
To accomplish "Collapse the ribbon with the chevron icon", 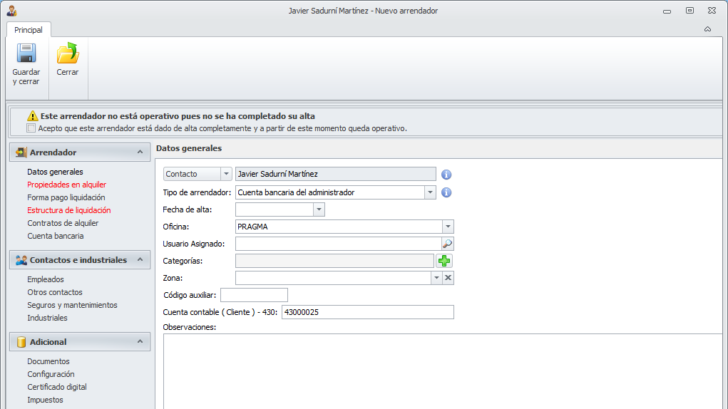I will pos(707,29).
